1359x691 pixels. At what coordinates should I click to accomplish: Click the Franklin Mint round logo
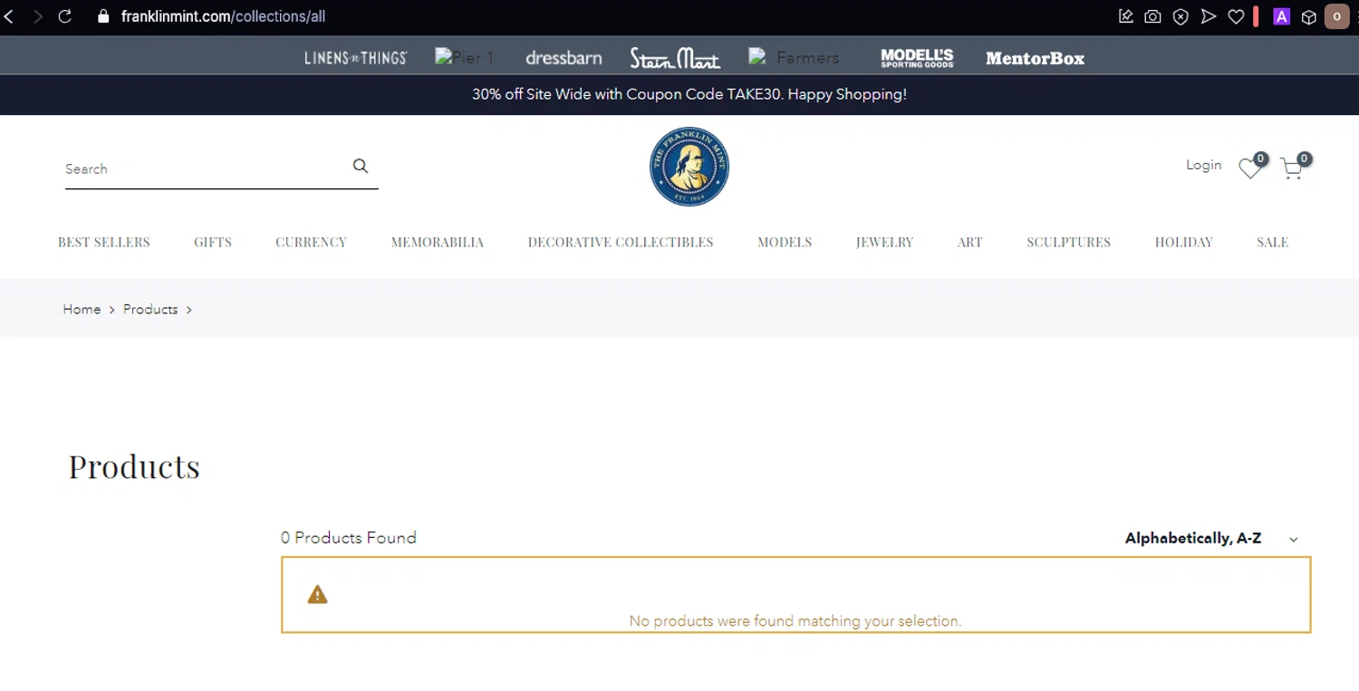coord(689,167)
